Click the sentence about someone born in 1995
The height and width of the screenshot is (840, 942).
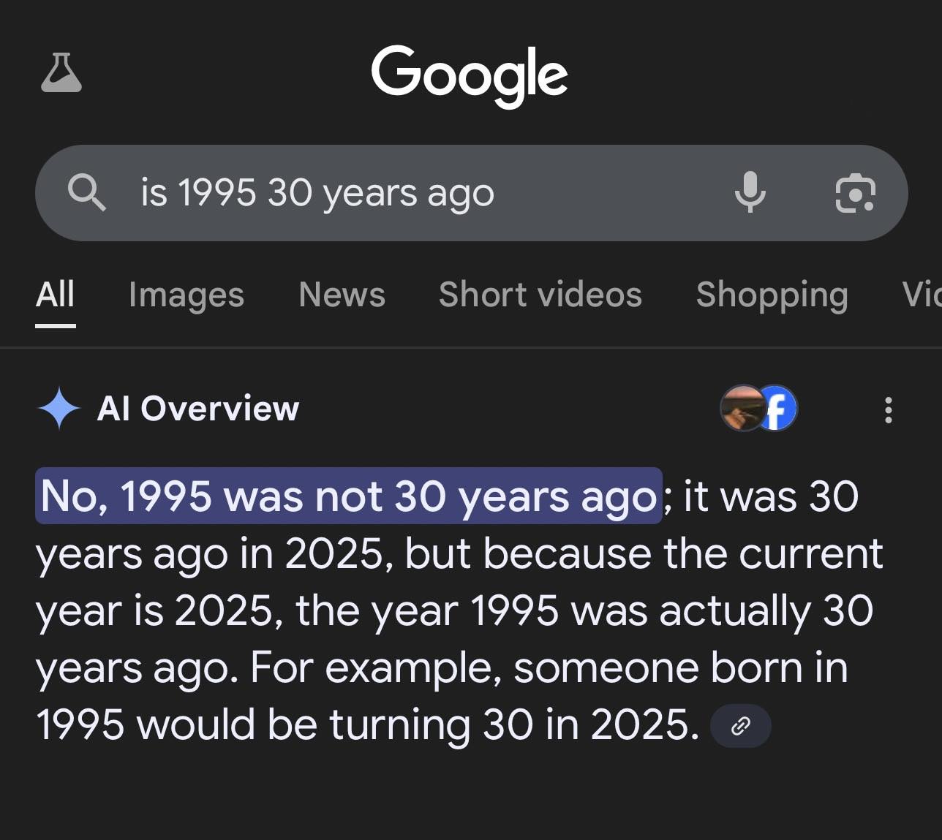(x=439, y=696)
